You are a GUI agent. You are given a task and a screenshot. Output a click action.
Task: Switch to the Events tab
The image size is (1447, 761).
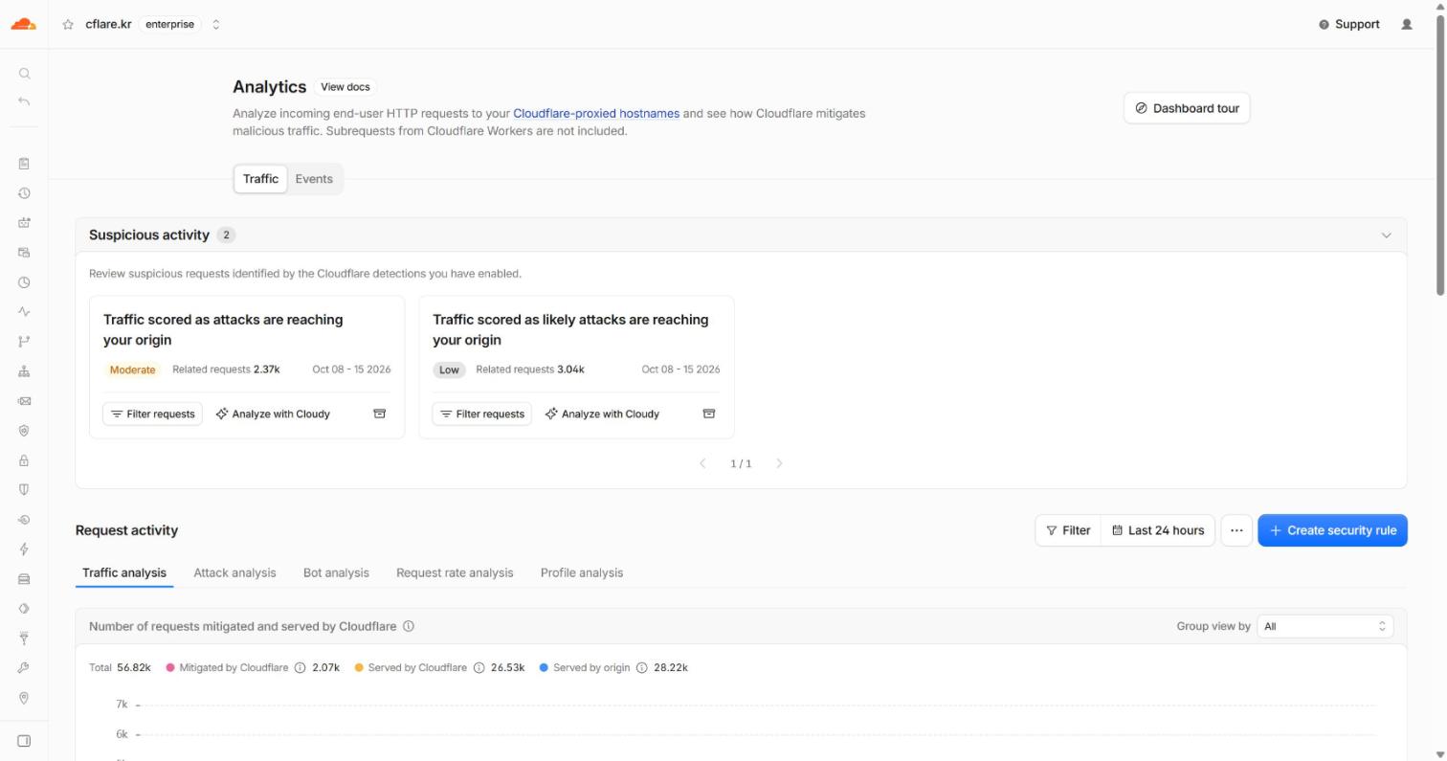point(314,179)
